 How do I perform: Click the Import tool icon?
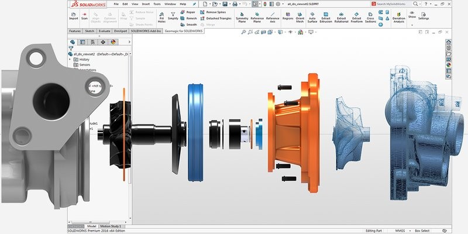tap(74, 15)
